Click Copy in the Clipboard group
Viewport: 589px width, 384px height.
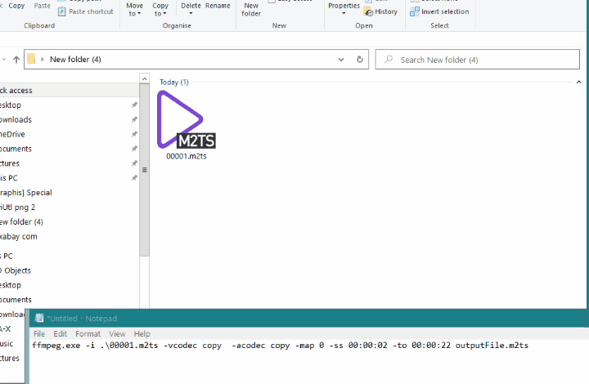16,6
